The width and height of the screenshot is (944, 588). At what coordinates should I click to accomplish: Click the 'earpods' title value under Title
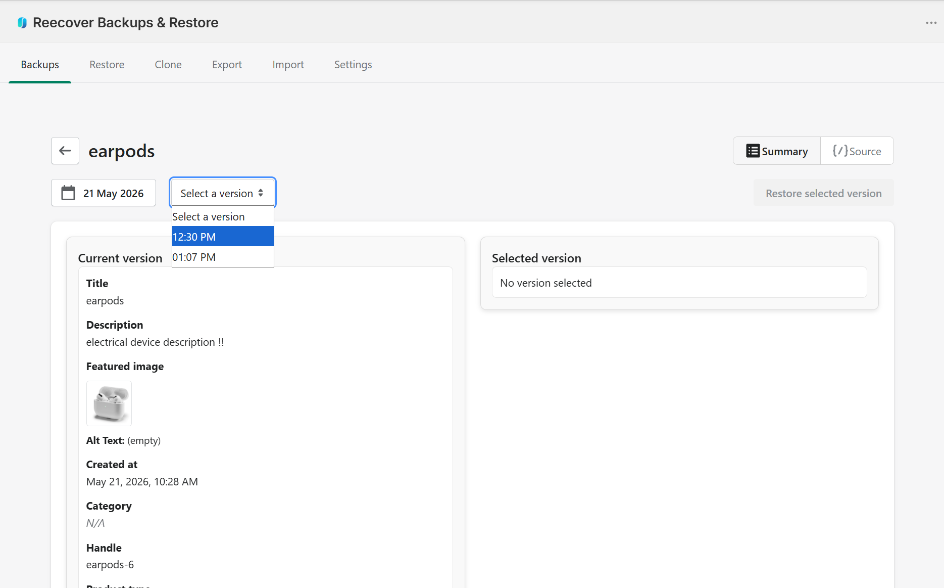click(105, 301)
